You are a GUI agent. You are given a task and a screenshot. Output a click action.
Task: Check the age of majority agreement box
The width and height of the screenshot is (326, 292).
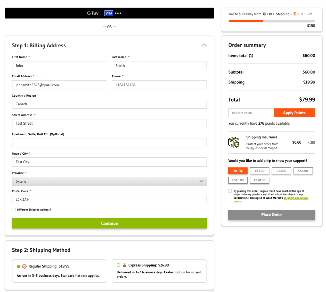[x=230, y=191]
